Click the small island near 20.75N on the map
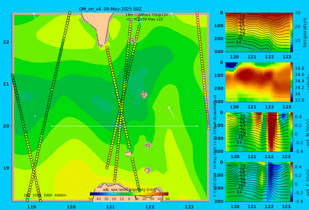309x210 pixels. point(144,94)
